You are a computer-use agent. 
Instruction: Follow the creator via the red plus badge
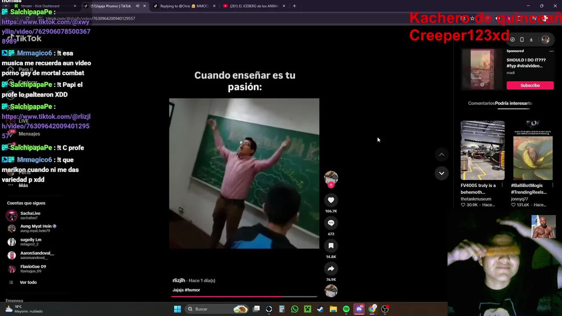pos(331,185)
